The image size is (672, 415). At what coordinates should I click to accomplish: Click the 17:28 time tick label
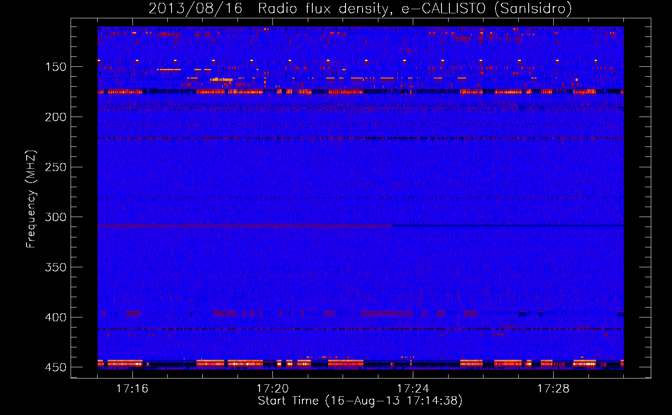553,388
